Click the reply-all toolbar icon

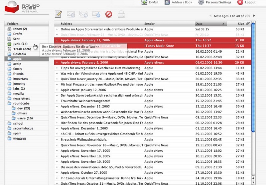83,14
